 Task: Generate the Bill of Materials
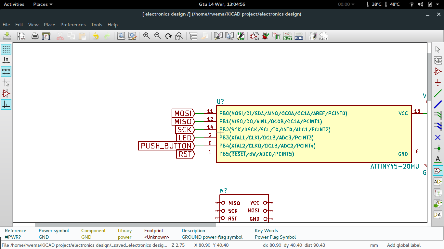pyautogui.click(x=299, y=36)
